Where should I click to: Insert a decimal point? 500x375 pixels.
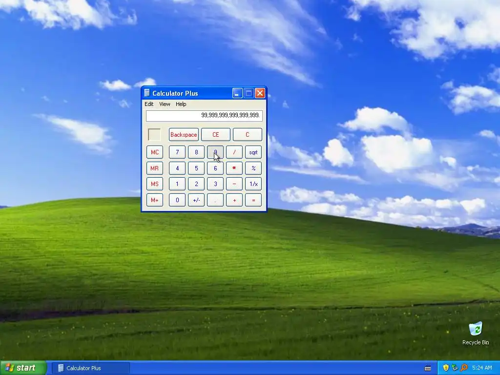(215, 200)
